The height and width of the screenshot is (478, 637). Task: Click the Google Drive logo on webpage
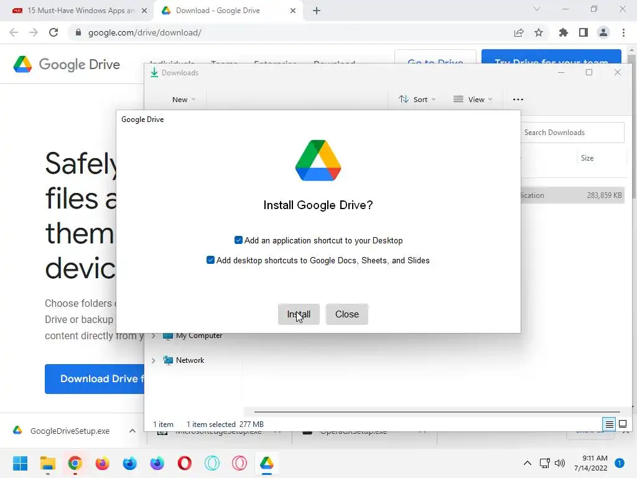click(67, 64)
